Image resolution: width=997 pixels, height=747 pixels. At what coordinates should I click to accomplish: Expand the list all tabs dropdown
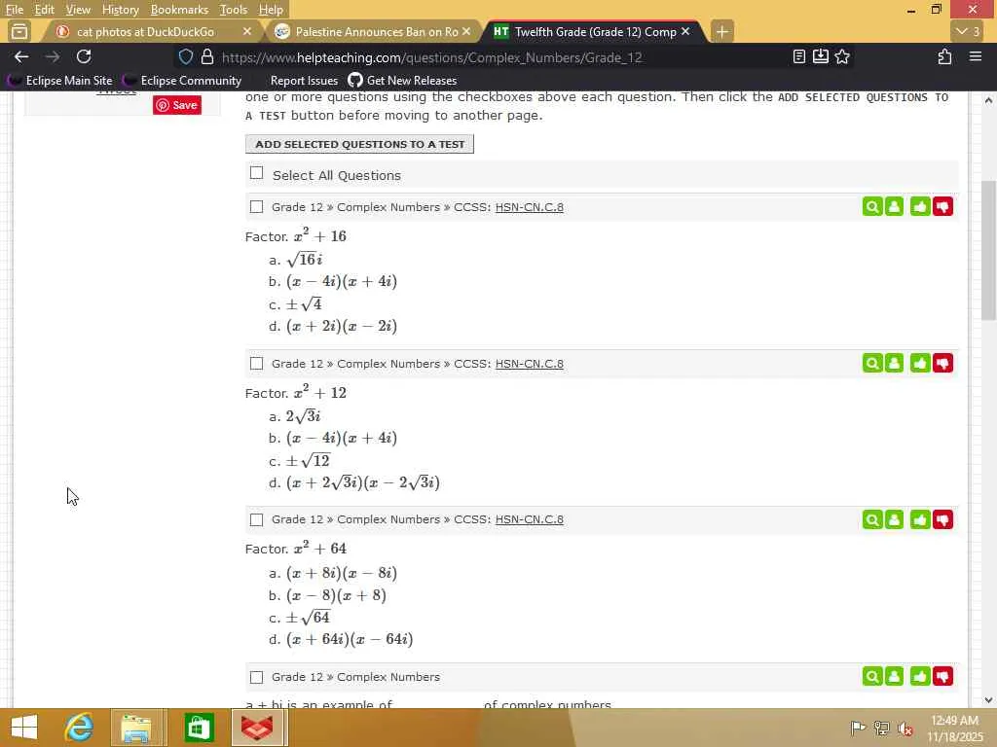coord(969,32)
